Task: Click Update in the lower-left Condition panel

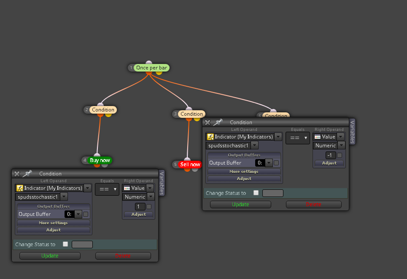Action: pyautogui.click(x=50, y=256)
